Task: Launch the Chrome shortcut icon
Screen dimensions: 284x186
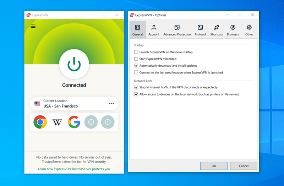Action: click(40, 122)
